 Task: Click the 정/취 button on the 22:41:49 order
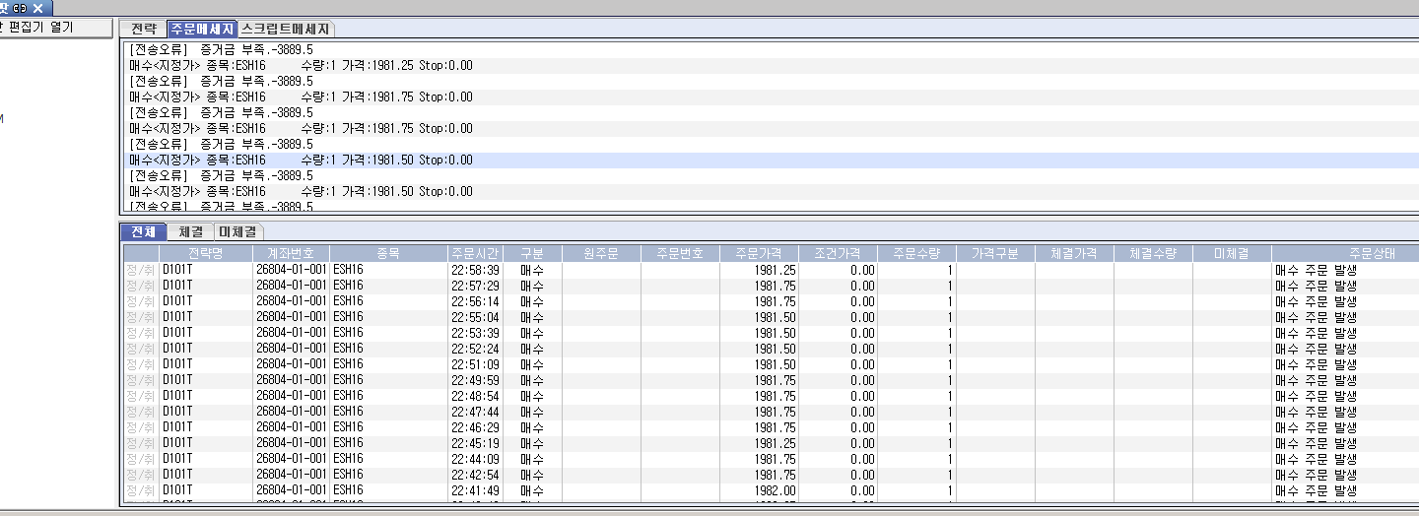tap(140, 490)
